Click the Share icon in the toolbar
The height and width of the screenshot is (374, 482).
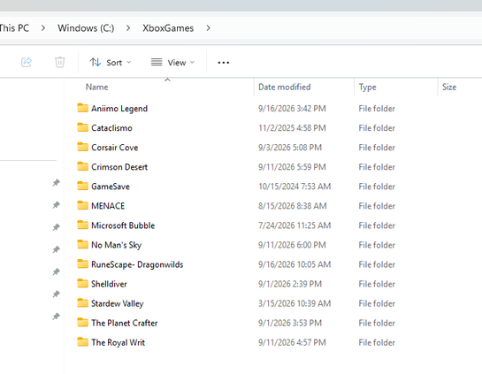[x=27, y=62]
